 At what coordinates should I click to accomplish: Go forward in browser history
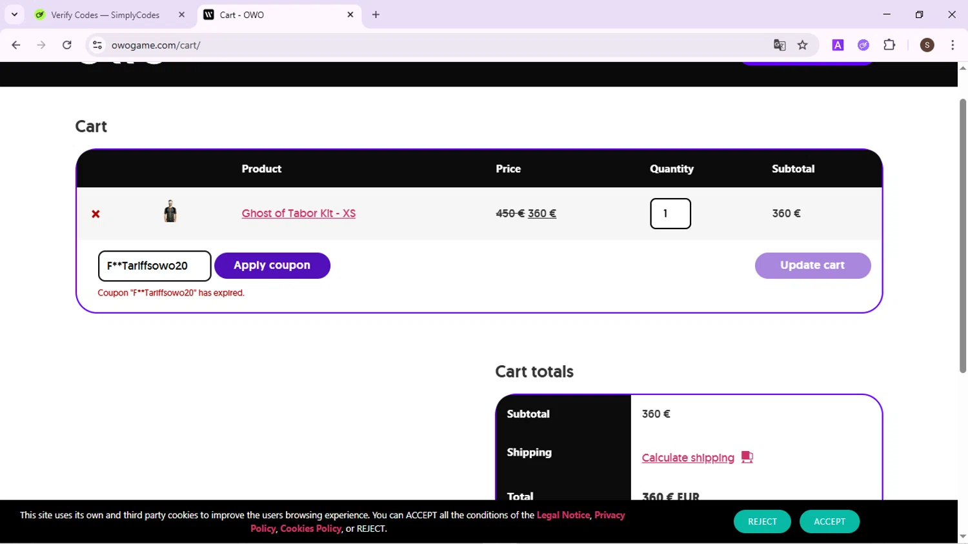[x=41, y=45]
